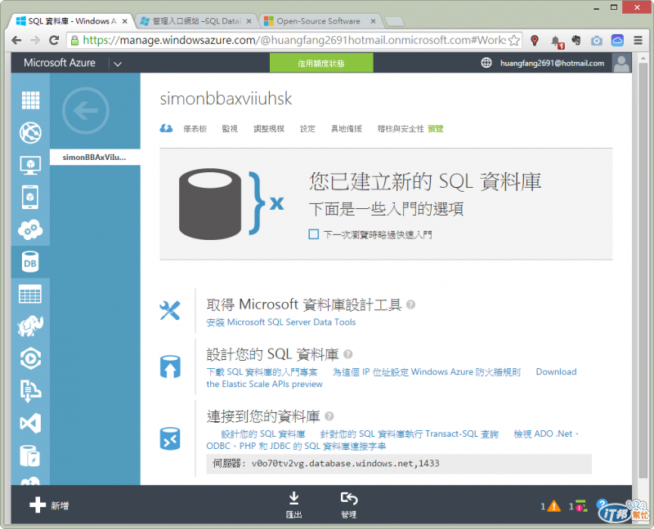
Task: Click the bell notification extension icon
Action: coord(557,42)
